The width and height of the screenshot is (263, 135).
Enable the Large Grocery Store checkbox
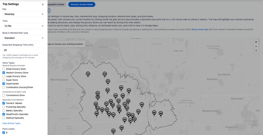click(x=4, y=76)
